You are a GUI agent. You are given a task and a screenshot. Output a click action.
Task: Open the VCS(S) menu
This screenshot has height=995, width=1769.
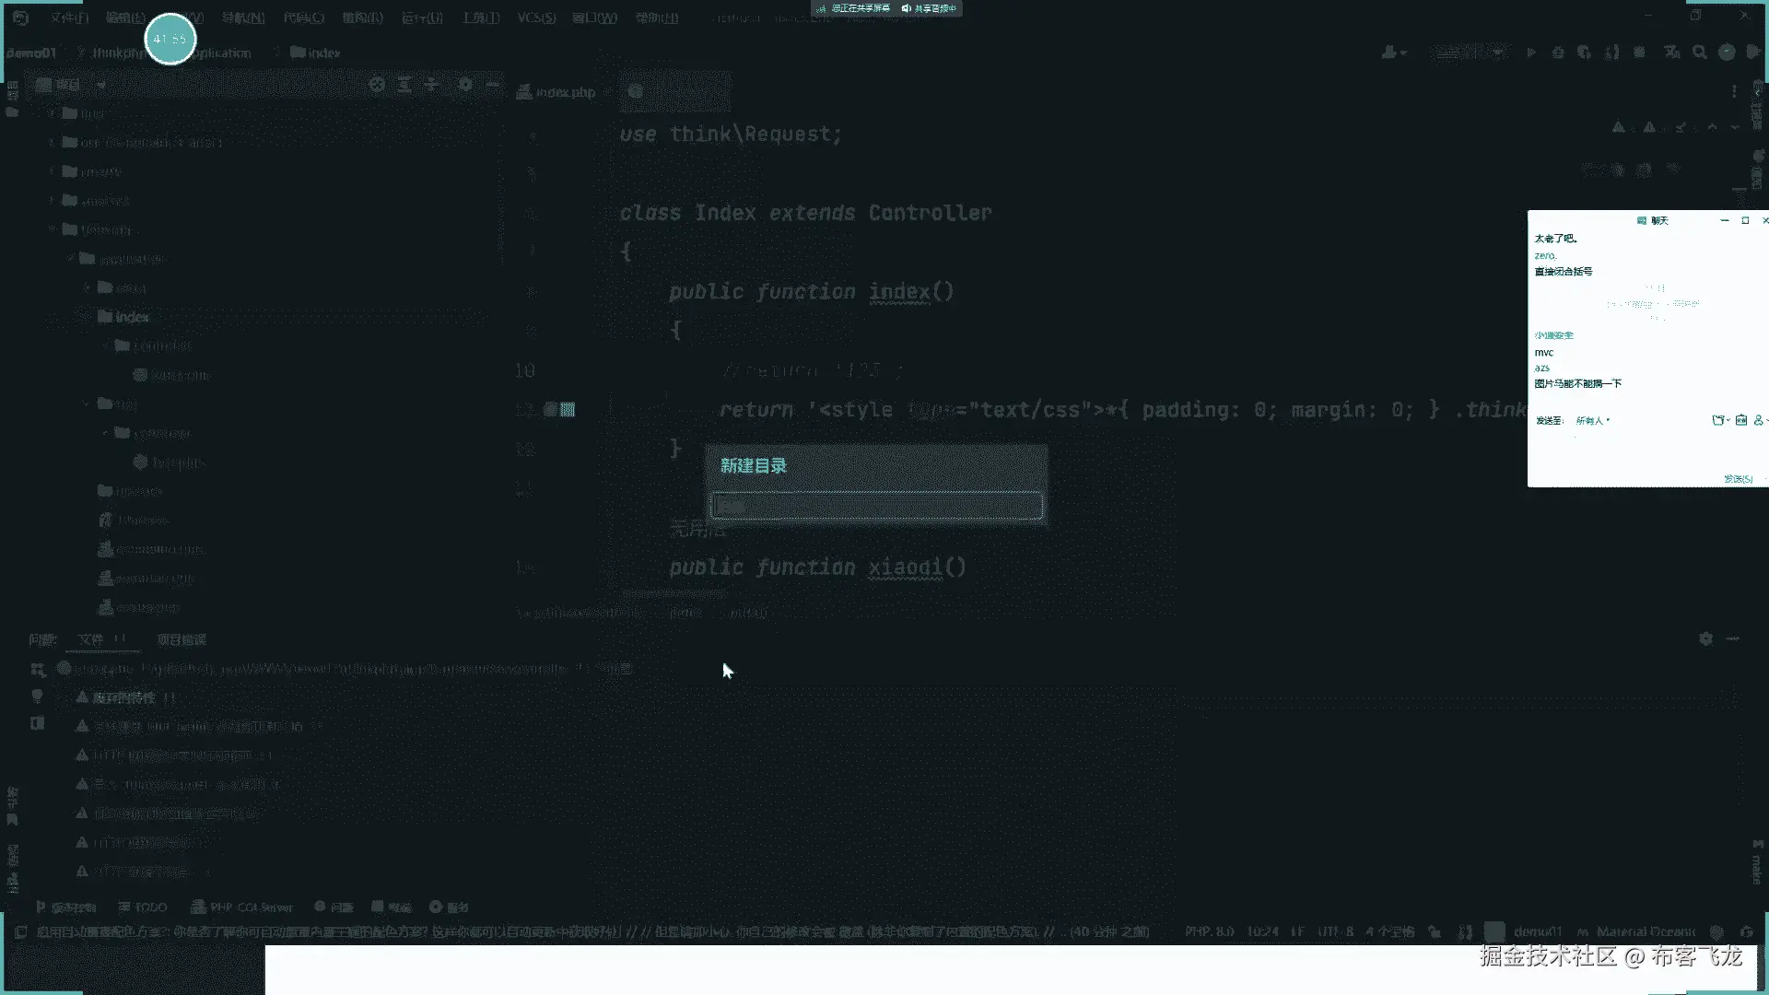coord(535,18)
